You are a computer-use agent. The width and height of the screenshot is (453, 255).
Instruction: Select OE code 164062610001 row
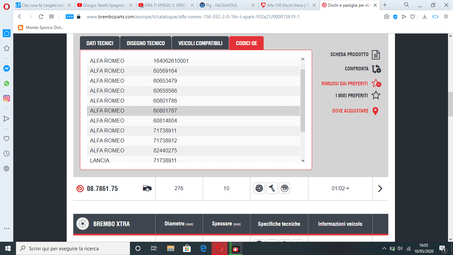193,61
